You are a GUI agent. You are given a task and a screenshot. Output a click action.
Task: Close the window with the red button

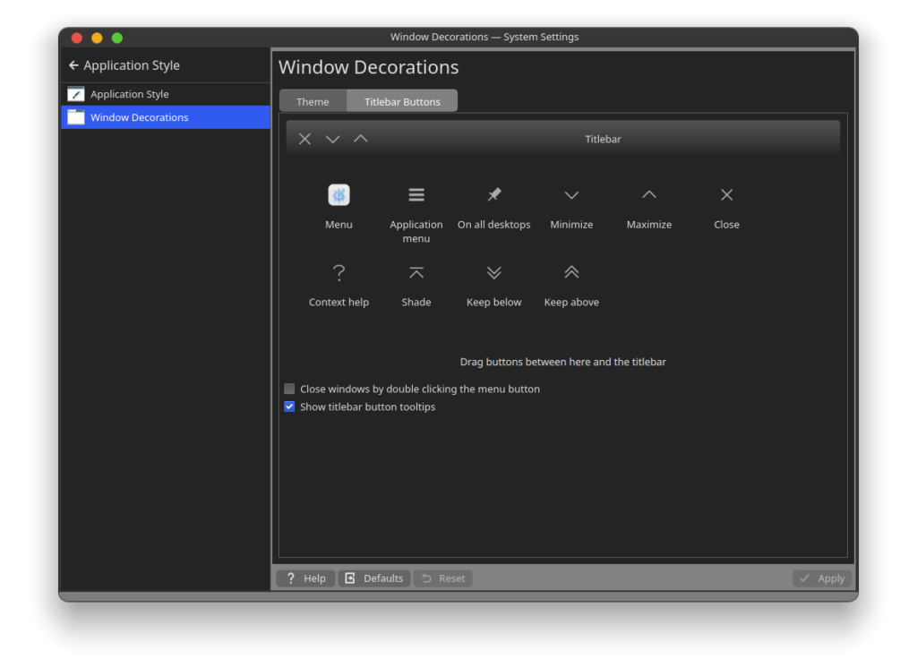point(77,38)
